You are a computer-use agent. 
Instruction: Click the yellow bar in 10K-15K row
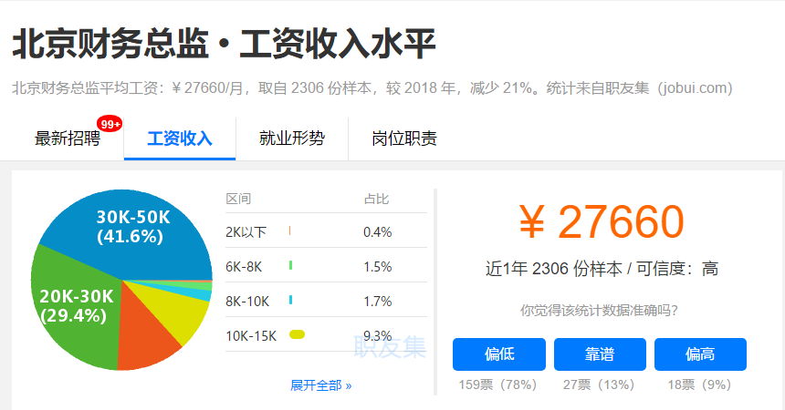pyautogui.click(x=297, y=335)
